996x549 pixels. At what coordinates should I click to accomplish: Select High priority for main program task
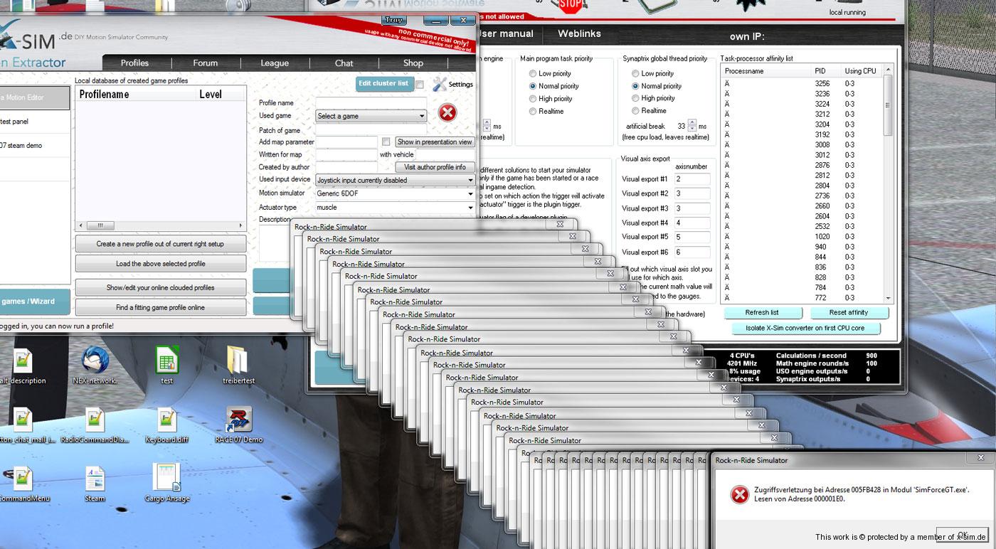[533, 99]
